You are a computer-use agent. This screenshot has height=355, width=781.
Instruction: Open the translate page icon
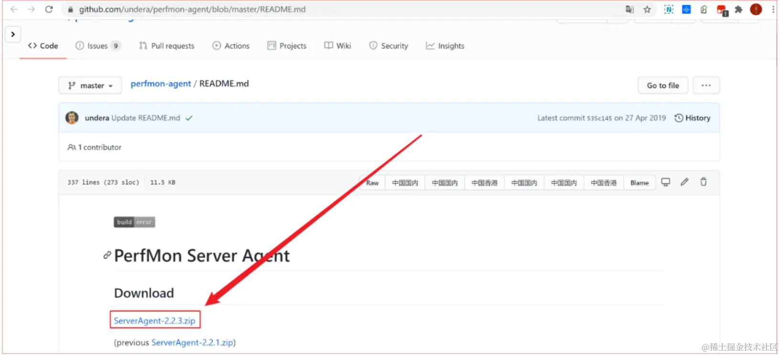point(630,9)
